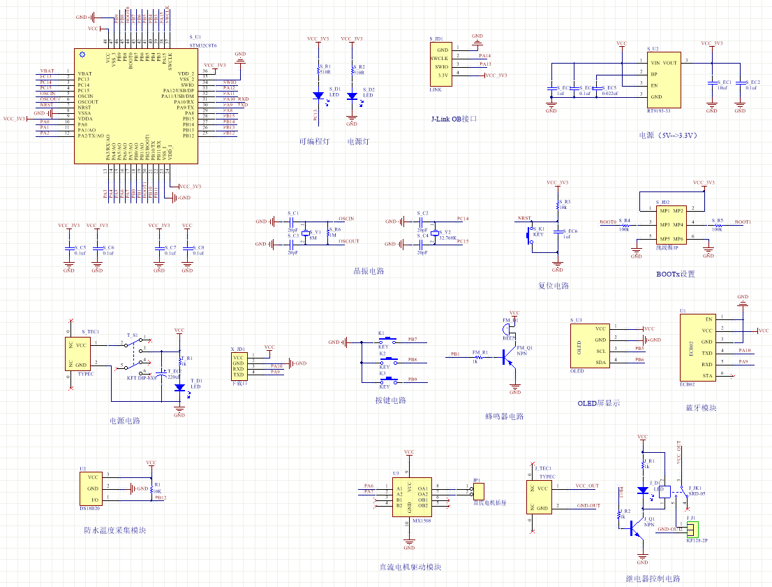Select the K1 key switch
This screenshot has width=772, height=587.
[x=388, y=340]
